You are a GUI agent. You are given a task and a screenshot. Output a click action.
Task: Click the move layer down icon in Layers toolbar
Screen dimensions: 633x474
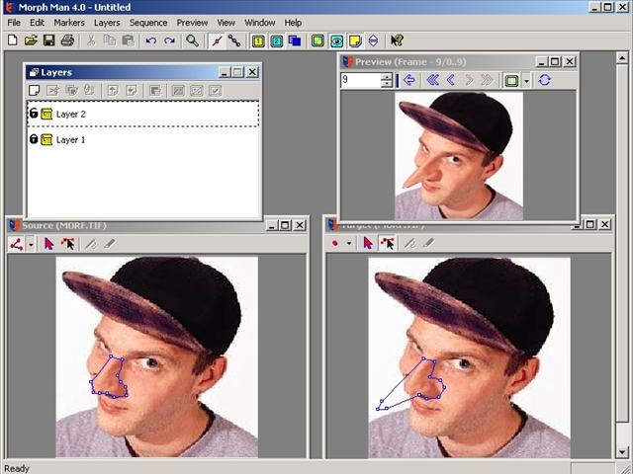pyautogui.click(x=132, y=91)
